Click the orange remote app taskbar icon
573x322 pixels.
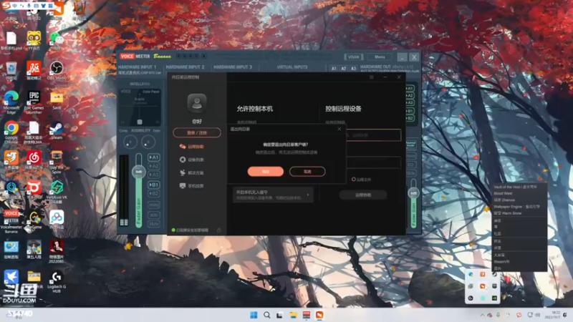319,315
